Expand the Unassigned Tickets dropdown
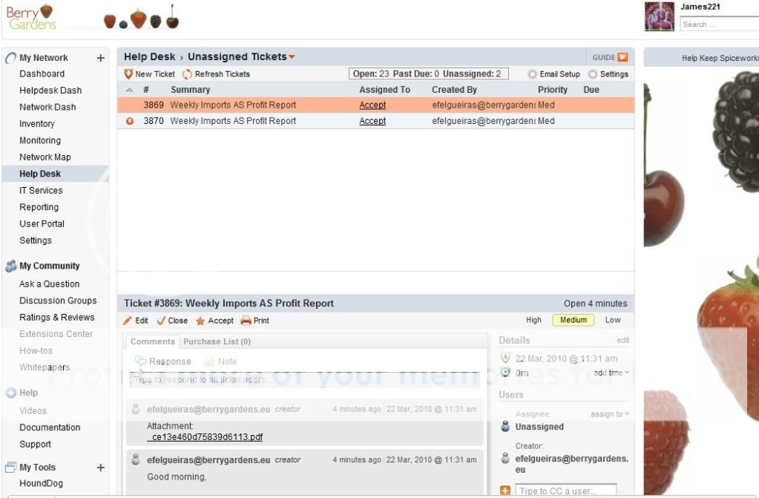This screenshot has height=498, width=759. point(289,56)
